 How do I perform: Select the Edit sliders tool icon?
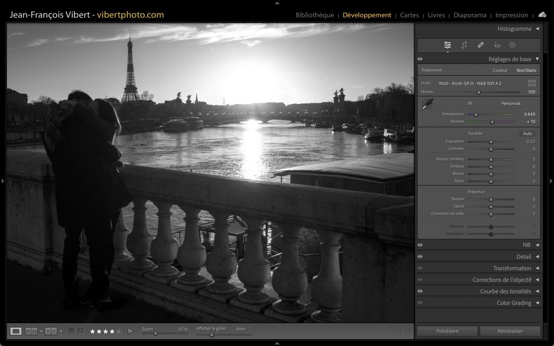tap(447, 45)
